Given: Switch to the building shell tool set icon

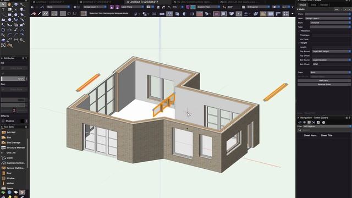Looking at the screenshot, I should coord(22,192).
